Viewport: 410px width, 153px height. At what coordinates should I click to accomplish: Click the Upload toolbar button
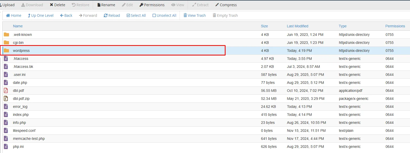(x=8, y=5)
